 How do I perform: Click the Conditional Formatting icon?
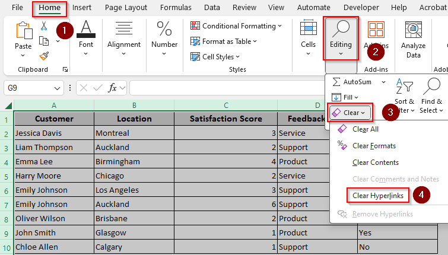point(195,26)
